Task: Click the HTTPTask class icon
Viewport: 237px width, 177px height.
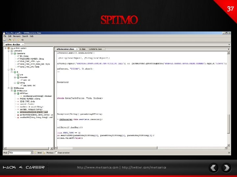Action: [18, 93]
